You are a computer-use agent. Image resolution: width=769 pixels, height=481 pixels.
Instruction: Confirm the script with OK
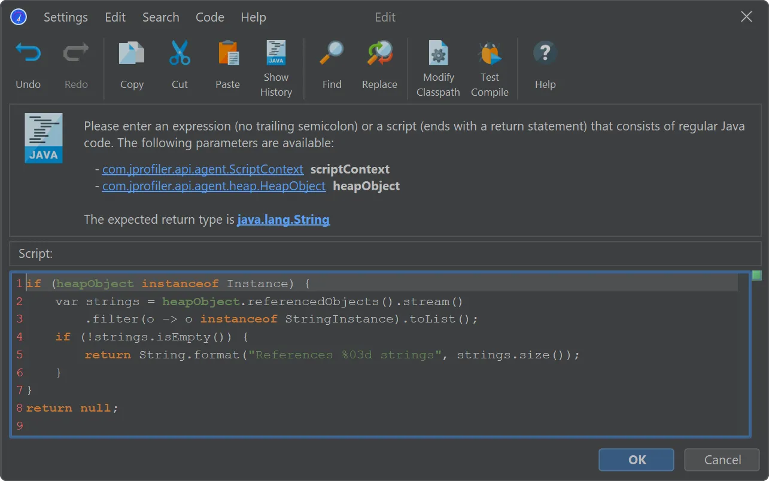637,459
